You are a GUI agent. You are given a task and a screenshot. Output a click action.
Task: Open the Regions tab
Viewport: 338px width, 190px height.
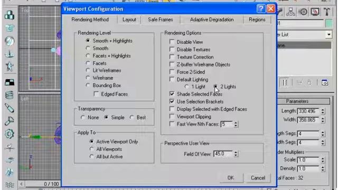pyautogui.click(x=257, y=20)
